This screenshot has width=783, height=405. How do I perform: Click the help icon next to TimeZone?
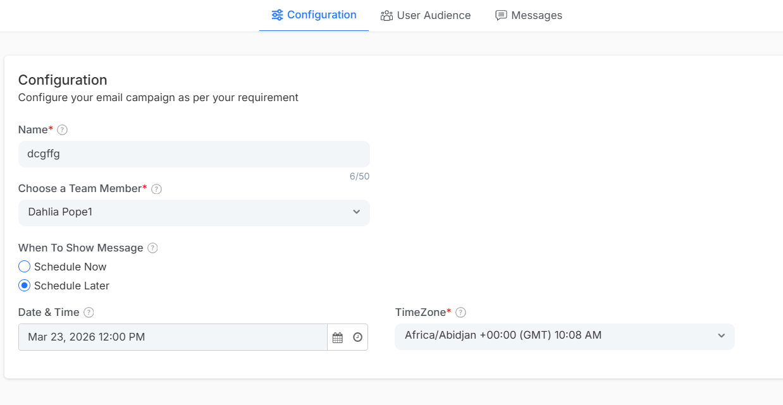(461, 312)
